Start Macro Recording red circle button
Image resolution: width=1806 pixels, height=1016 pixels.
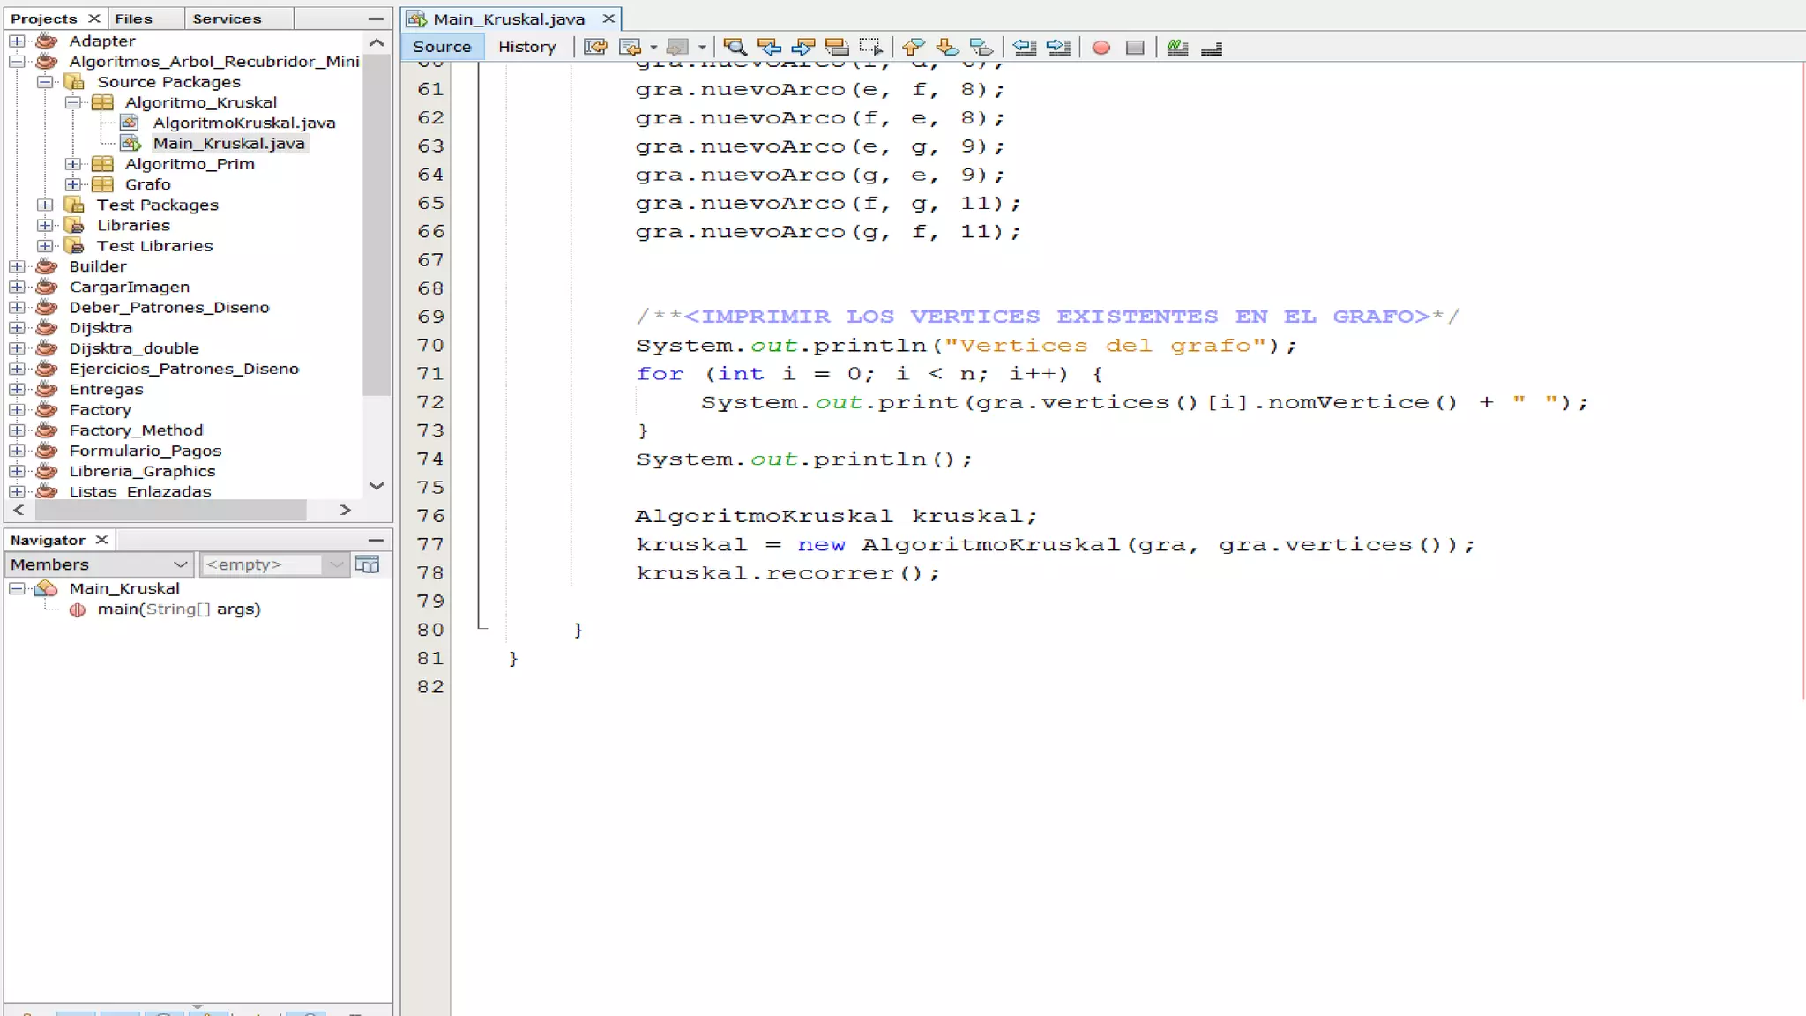click(1101, 48)
